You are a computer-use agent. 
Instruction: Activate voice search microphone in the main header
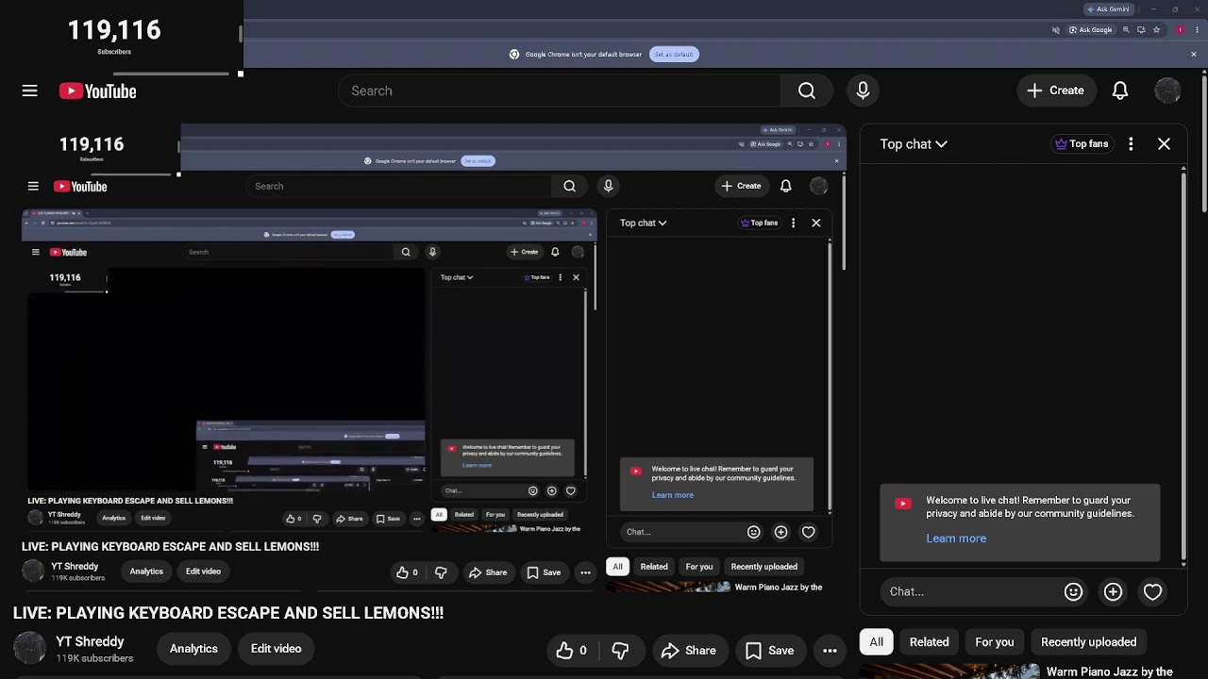(x=863, y=91)
